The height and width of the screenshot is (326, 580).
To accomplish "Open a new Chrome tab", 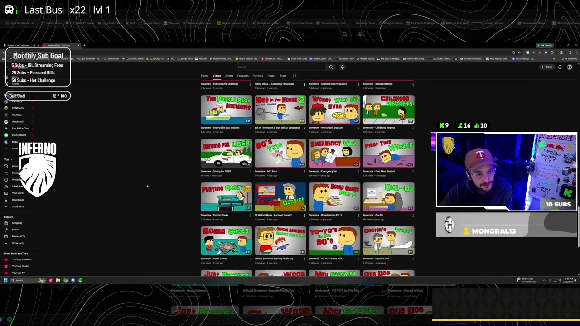I will click(84, 45).
